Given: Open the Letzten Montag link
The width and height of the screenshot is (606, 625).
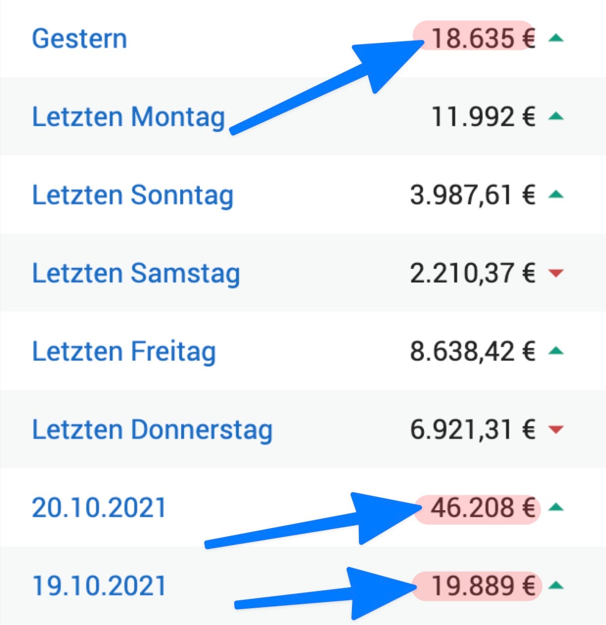Looking at the screenshot, I should point(129,117).
